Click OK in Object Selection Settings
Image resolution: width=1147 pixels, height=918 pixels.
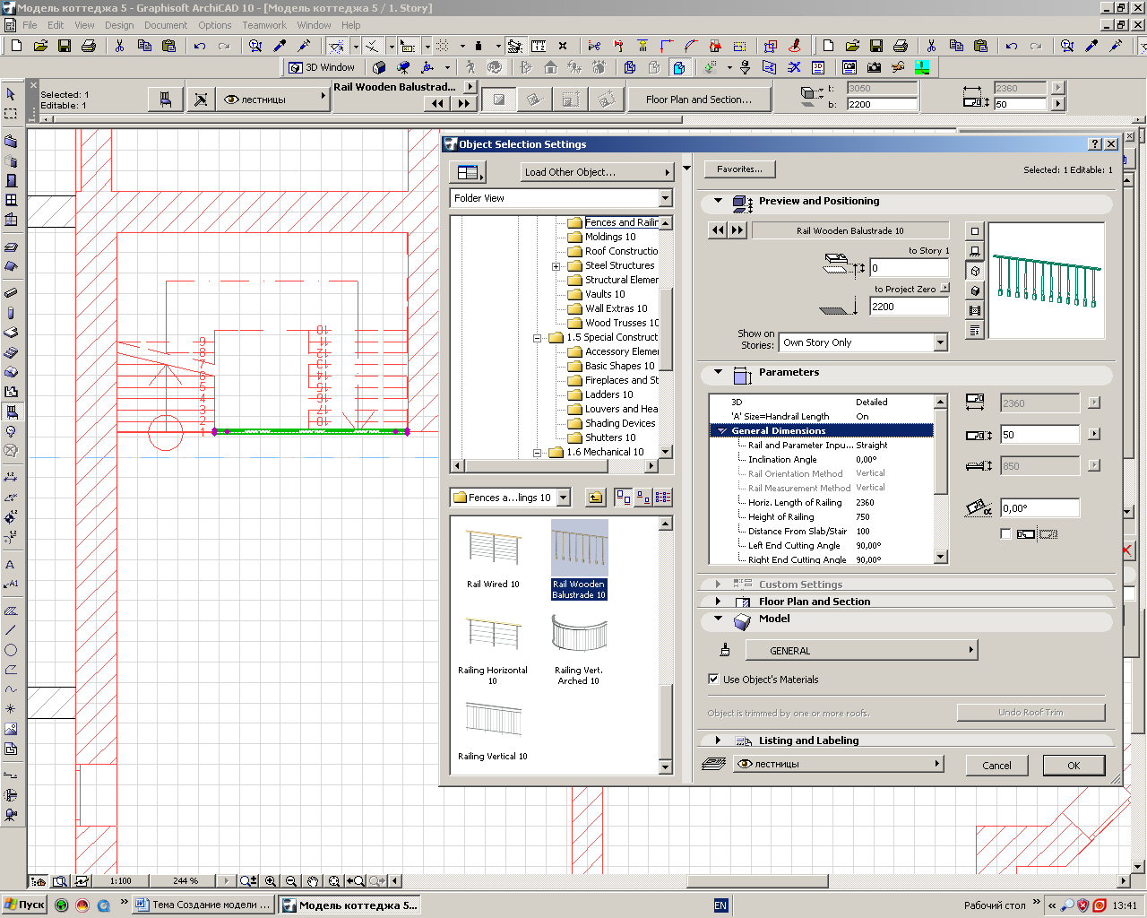coord(1074,766)
